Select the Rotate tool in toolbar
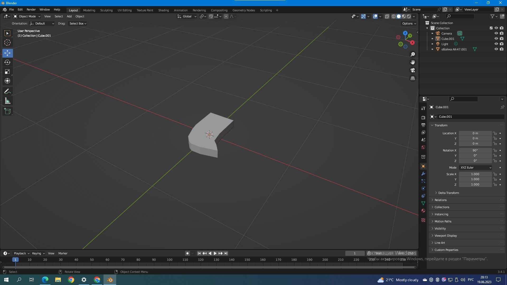The height and width of the screenshot is (285, 507). tap(7, 62)
